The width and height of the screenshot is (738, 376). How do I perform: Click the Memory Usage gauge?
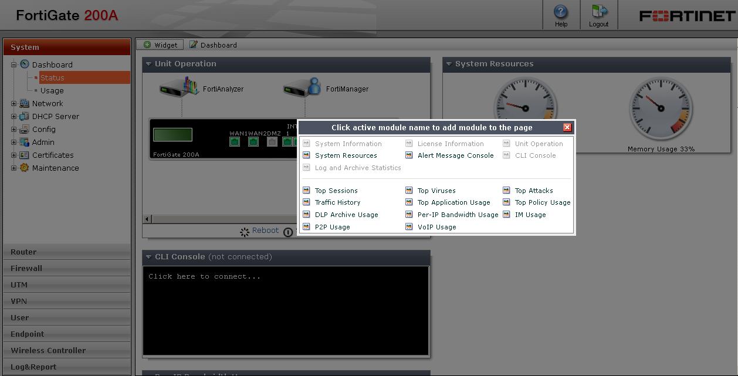pyautogui.click(x=661, y=109)
